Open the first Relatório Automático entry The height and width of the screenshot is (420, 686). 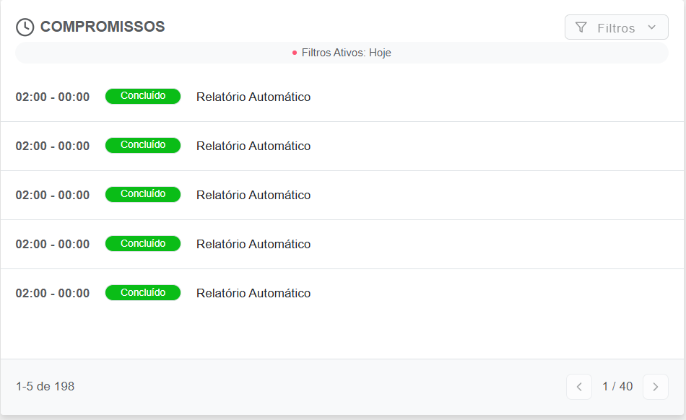[253, 97]
